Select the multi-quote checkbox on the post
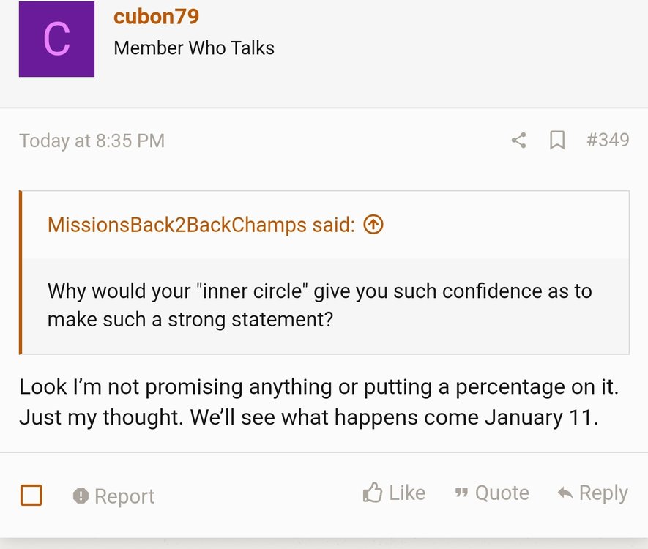648x549 pixels. pos(31,496)
